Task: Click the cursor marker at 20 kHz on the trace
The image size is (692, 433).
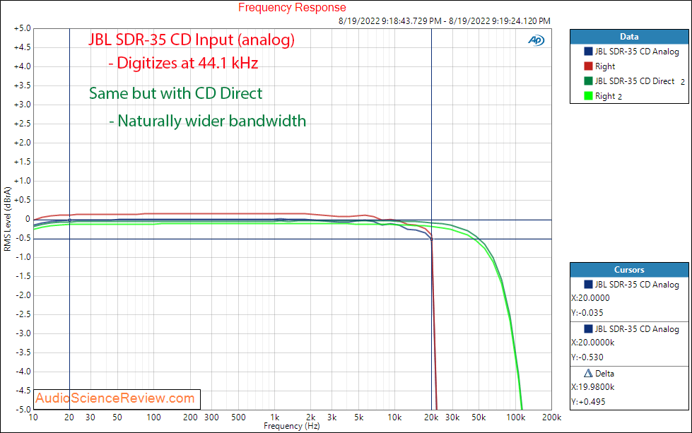Action: pos(431,239)
